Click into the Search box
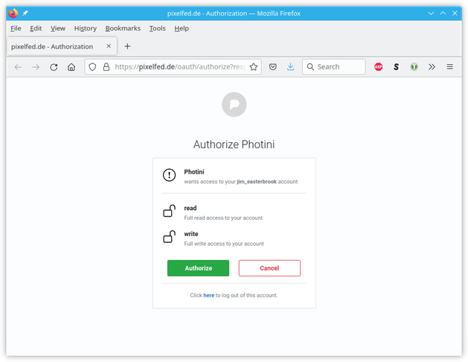 tap(334, 67)
